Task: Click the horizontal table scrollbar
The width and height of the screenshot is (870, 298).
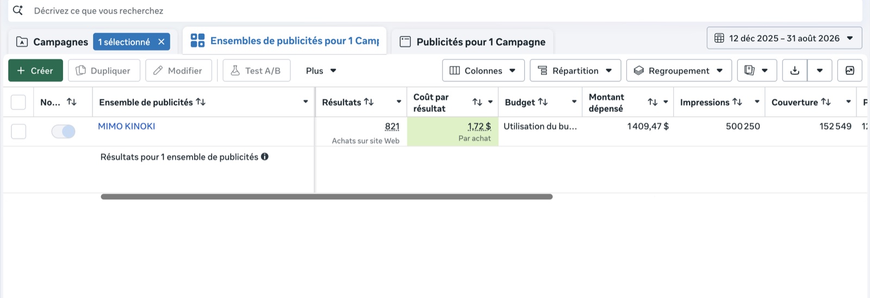Action: tap(327, 196)
